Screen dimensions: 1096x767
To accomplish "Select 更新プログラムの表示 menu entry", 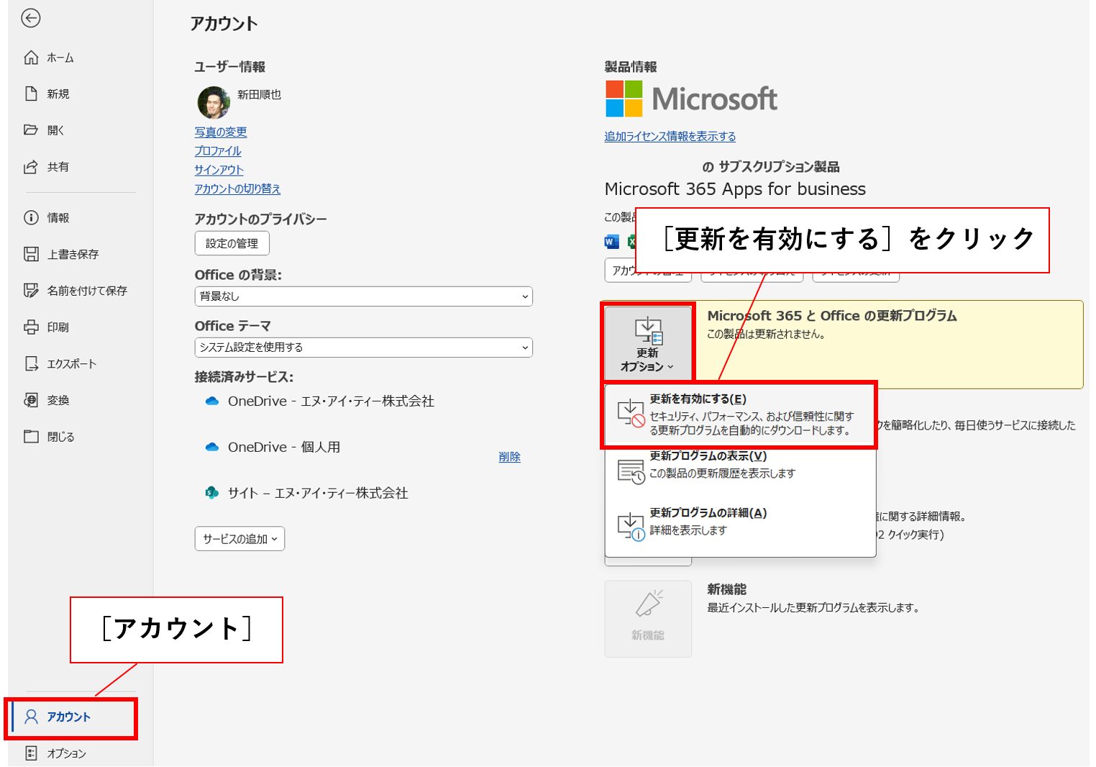I will [x=739, y=466].
